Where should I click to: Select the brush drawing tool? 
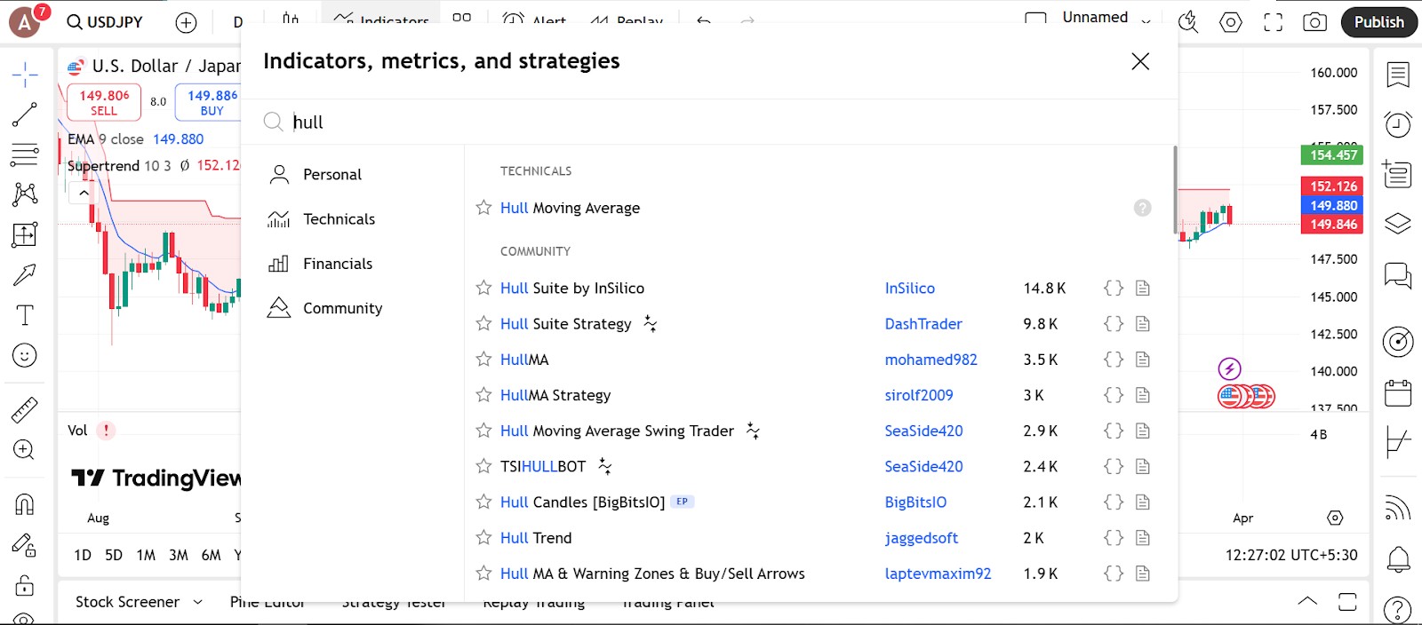(25, 275)
